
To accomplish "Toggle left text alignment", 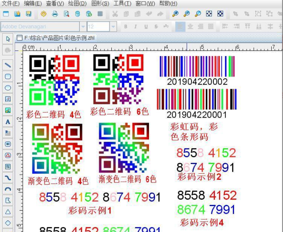I will click(180, 27).
